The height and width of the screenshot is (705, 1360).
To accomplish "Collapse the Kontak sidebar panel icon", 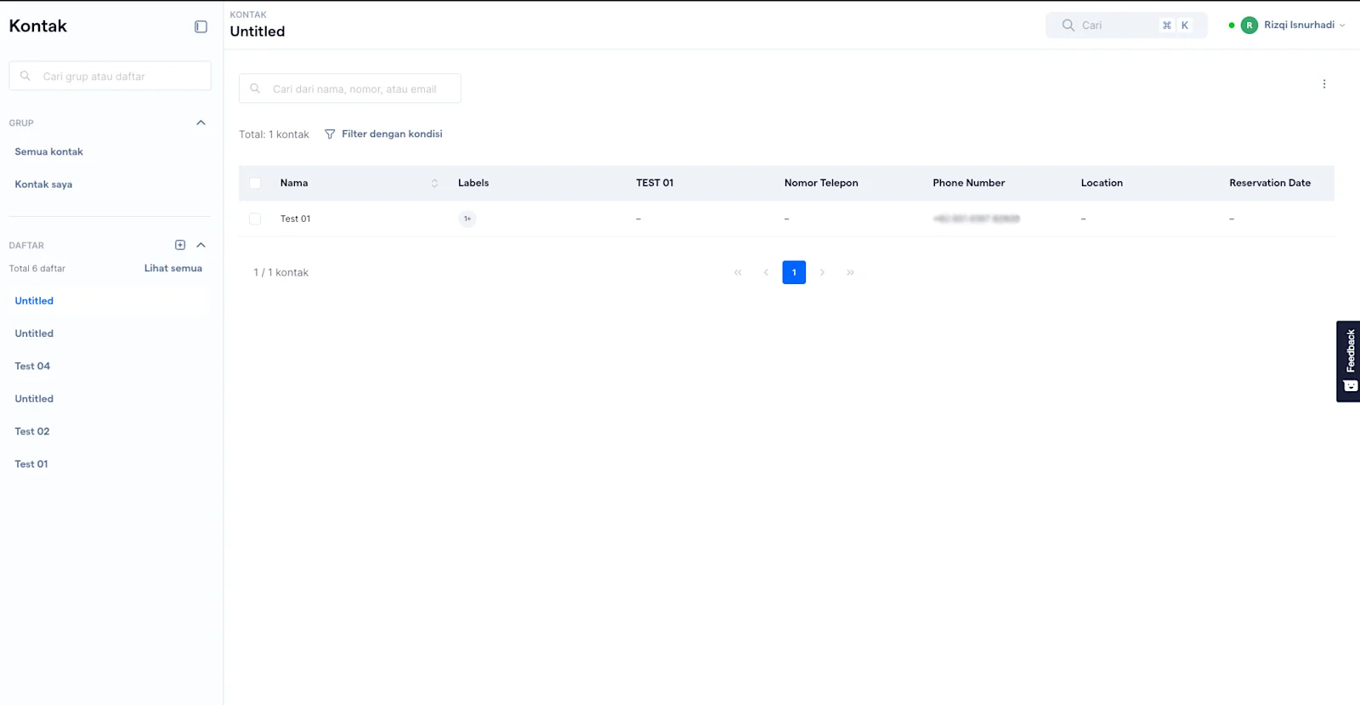I will click(x=201, y=26).
